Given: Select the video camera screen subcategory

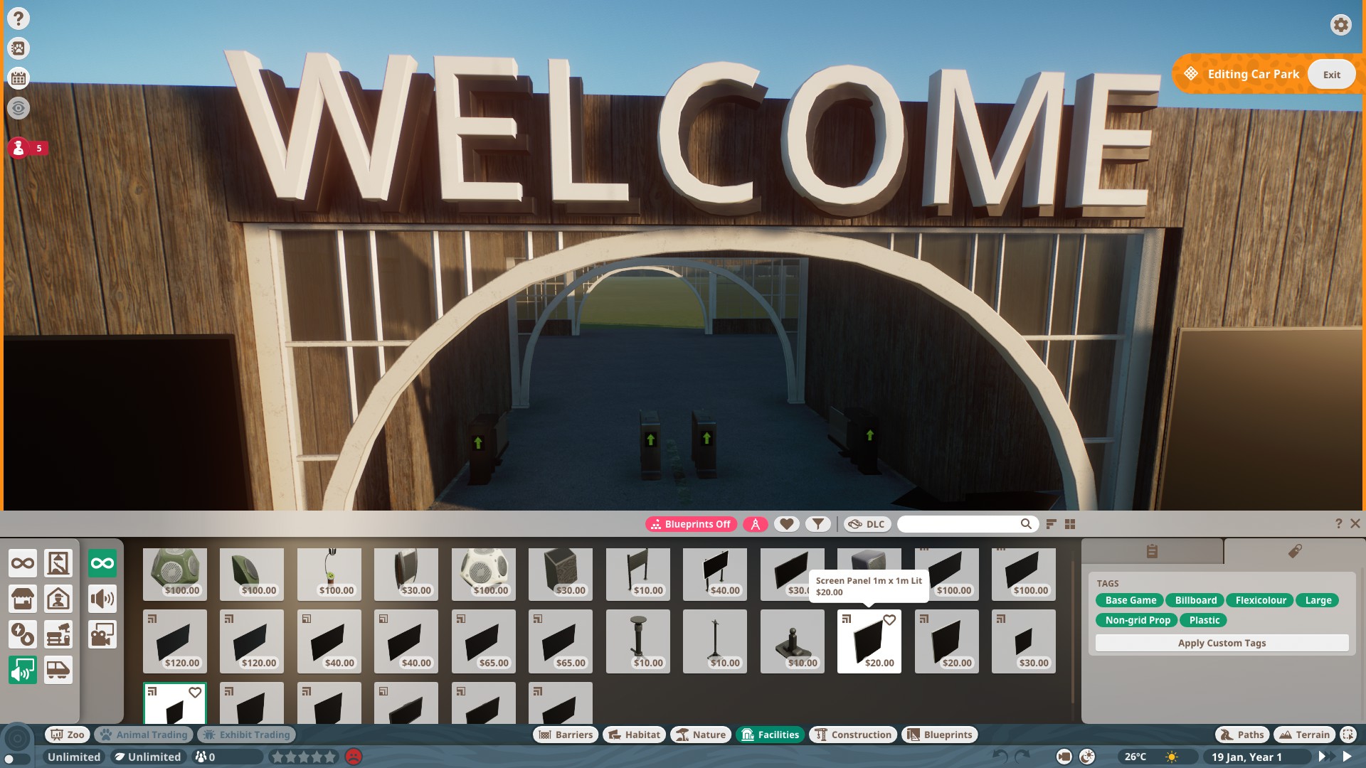Looking at the screenshot, I should pos(102,634).
